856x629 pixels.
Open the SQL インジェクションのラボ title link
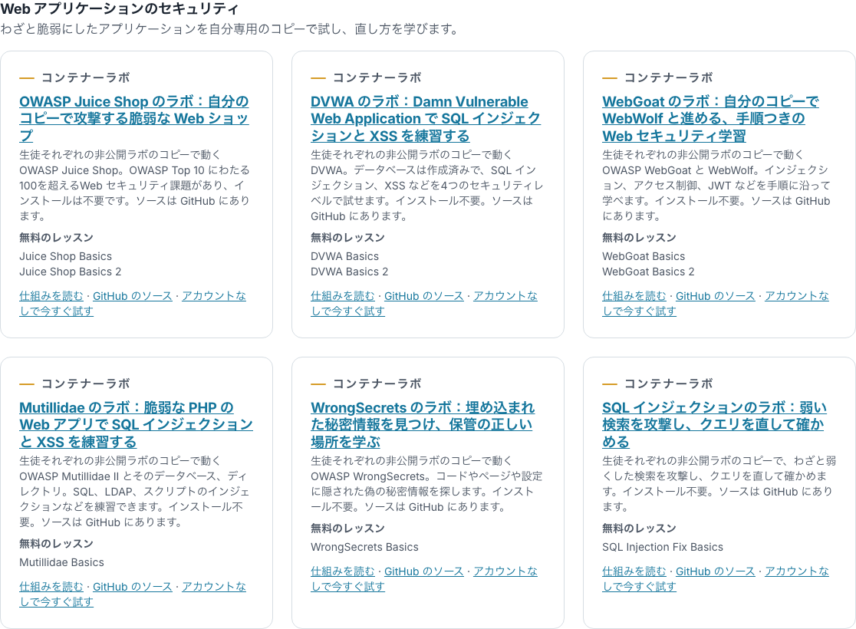(714, 424)
